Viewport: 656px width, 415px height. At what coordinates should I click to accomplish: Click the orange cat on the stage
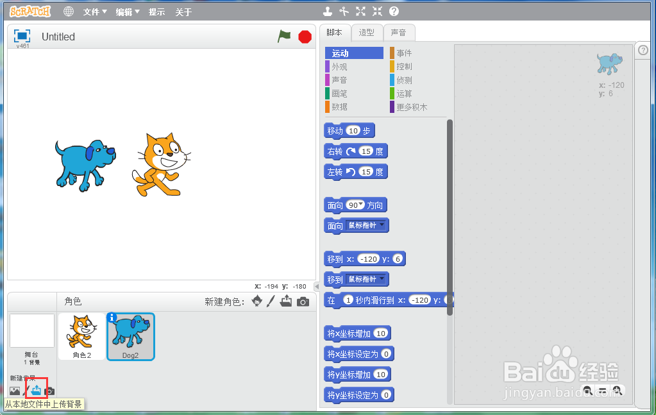click(161, 165)
